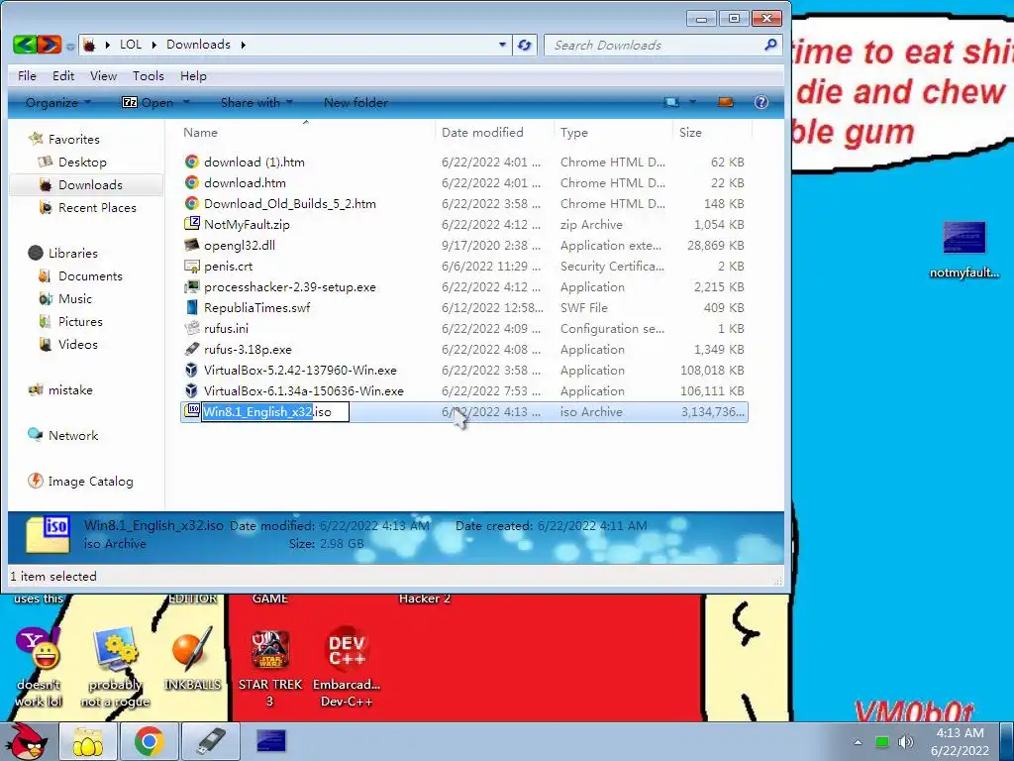Click the magnifier search icon
The width and height of the screenshot is (1014, 761).
770,45
